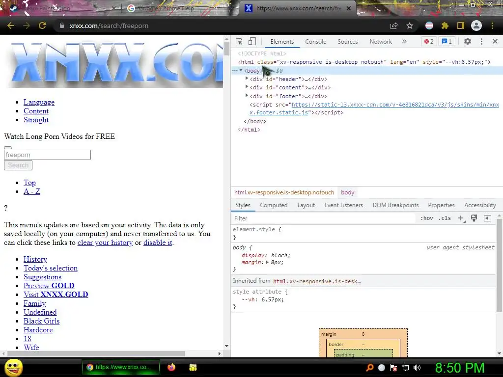Image resolution: width=503 pixels, height=377 pixels.
Task: Select the body breadcrumb item
Action: (x=348, y=192)
